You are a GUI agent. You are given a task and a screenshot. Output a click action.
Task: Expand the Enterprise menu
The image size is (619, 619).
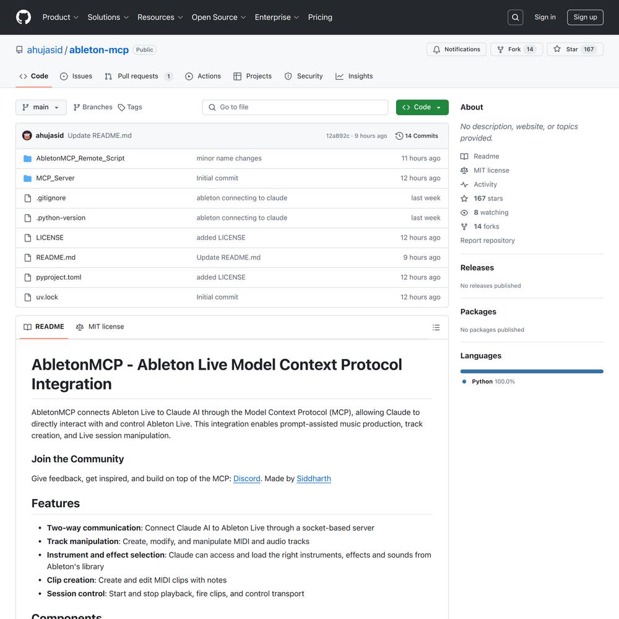(x=277, y=17)
